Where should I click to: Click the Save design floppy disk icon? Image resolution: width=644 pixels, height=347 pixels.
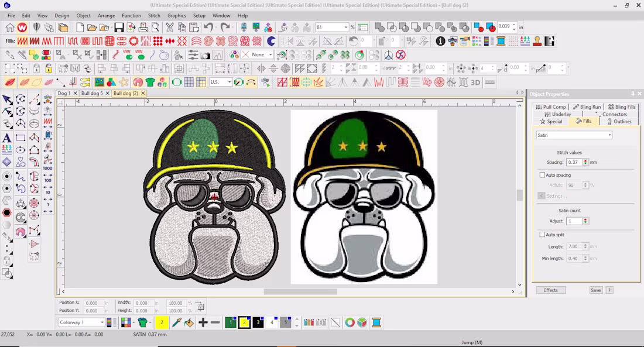coord(119,28)
